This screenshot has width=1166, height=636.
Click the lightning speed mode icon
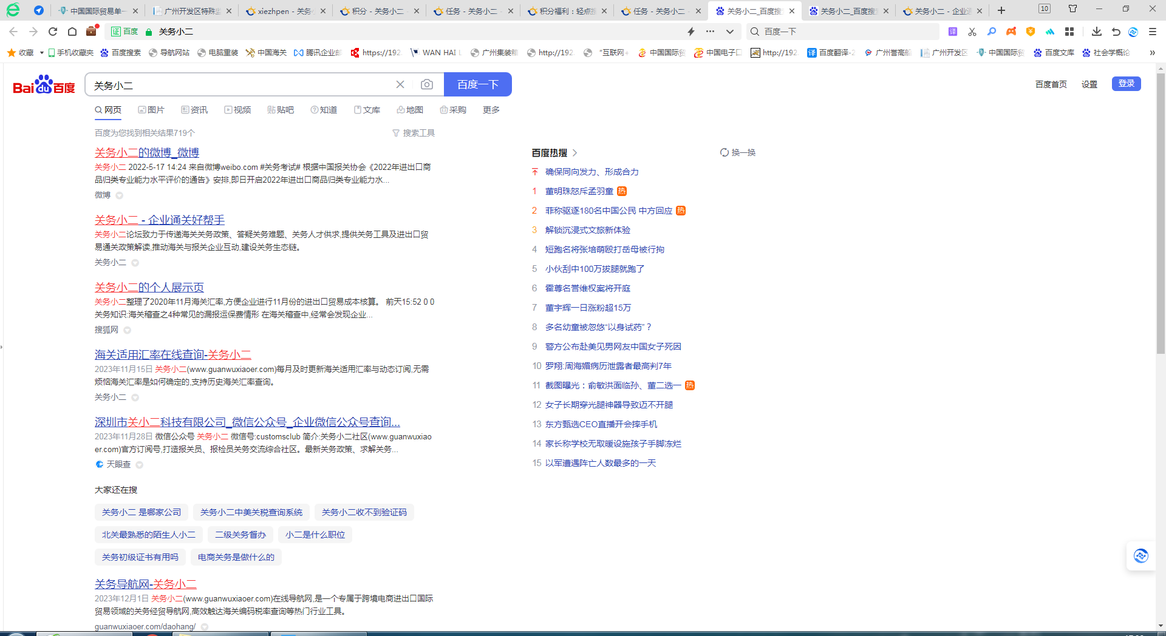point(691,32)
